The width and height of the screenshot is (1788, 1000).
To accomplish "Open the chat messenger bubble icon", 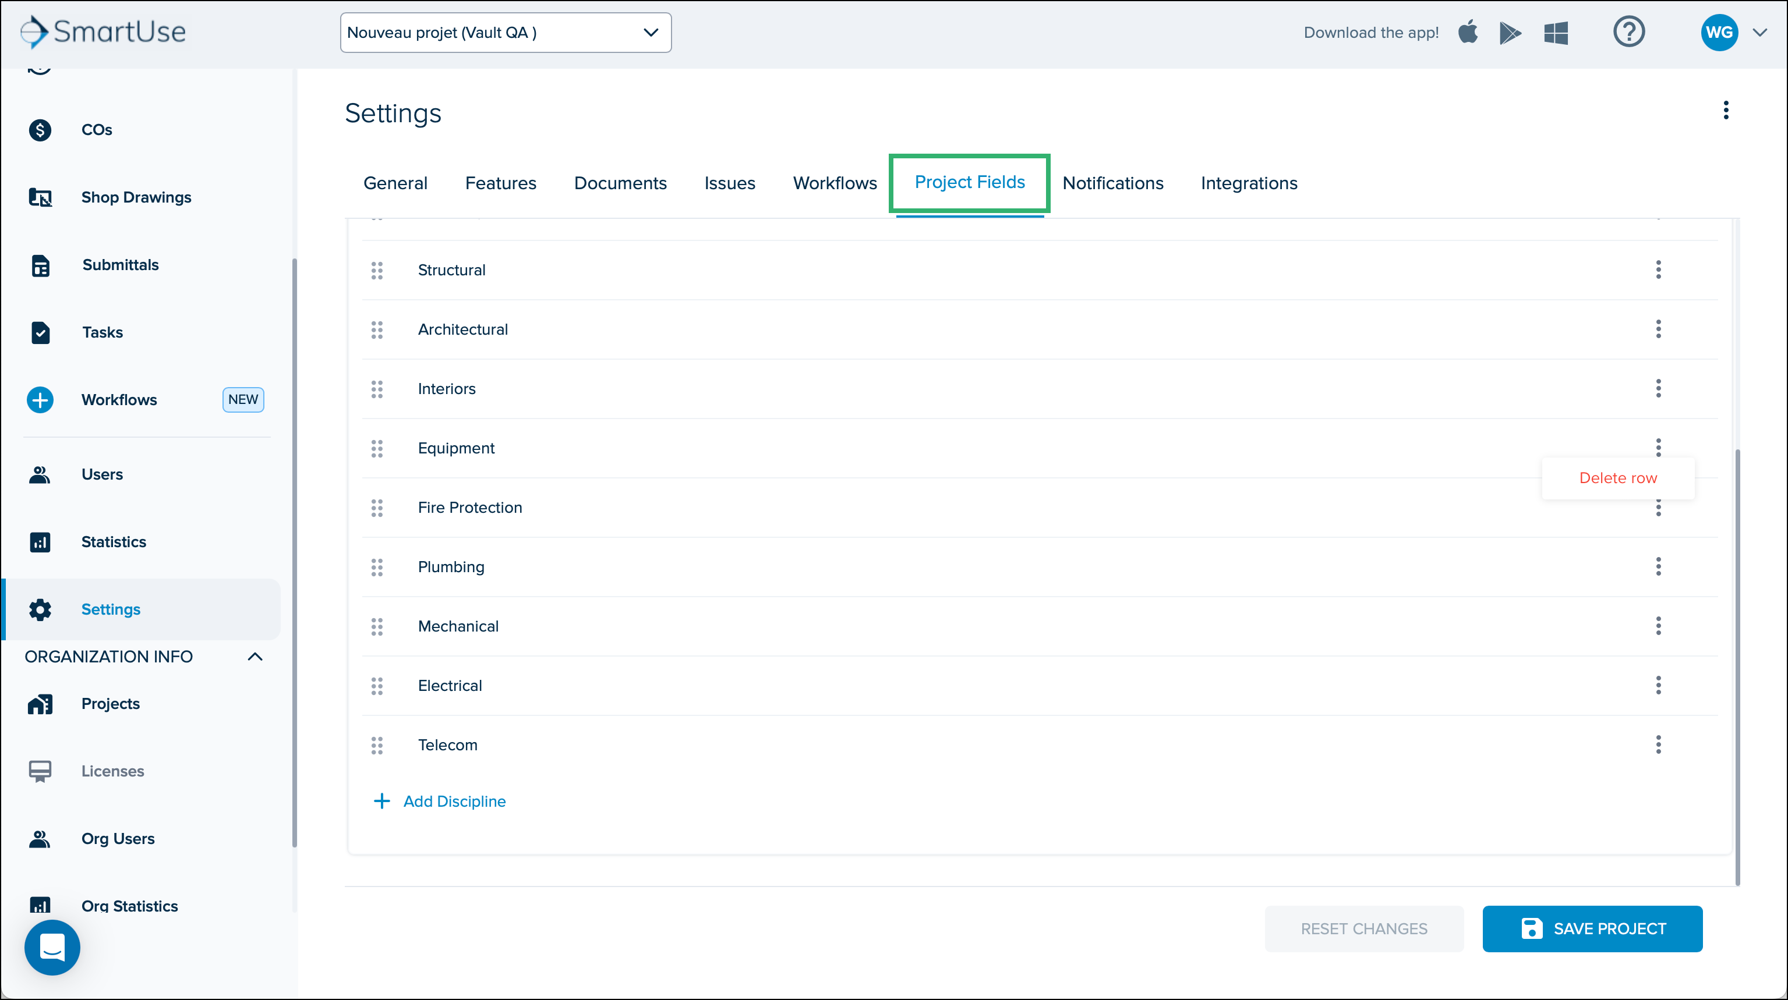I will 52,947.
